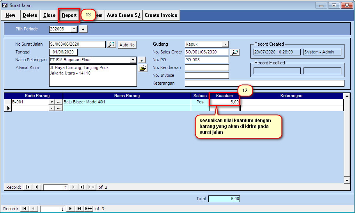Viewport: 355px width, 213px height.
Task: Click the magnifier next to No Surat Jalan
Action: click(112, 44)
